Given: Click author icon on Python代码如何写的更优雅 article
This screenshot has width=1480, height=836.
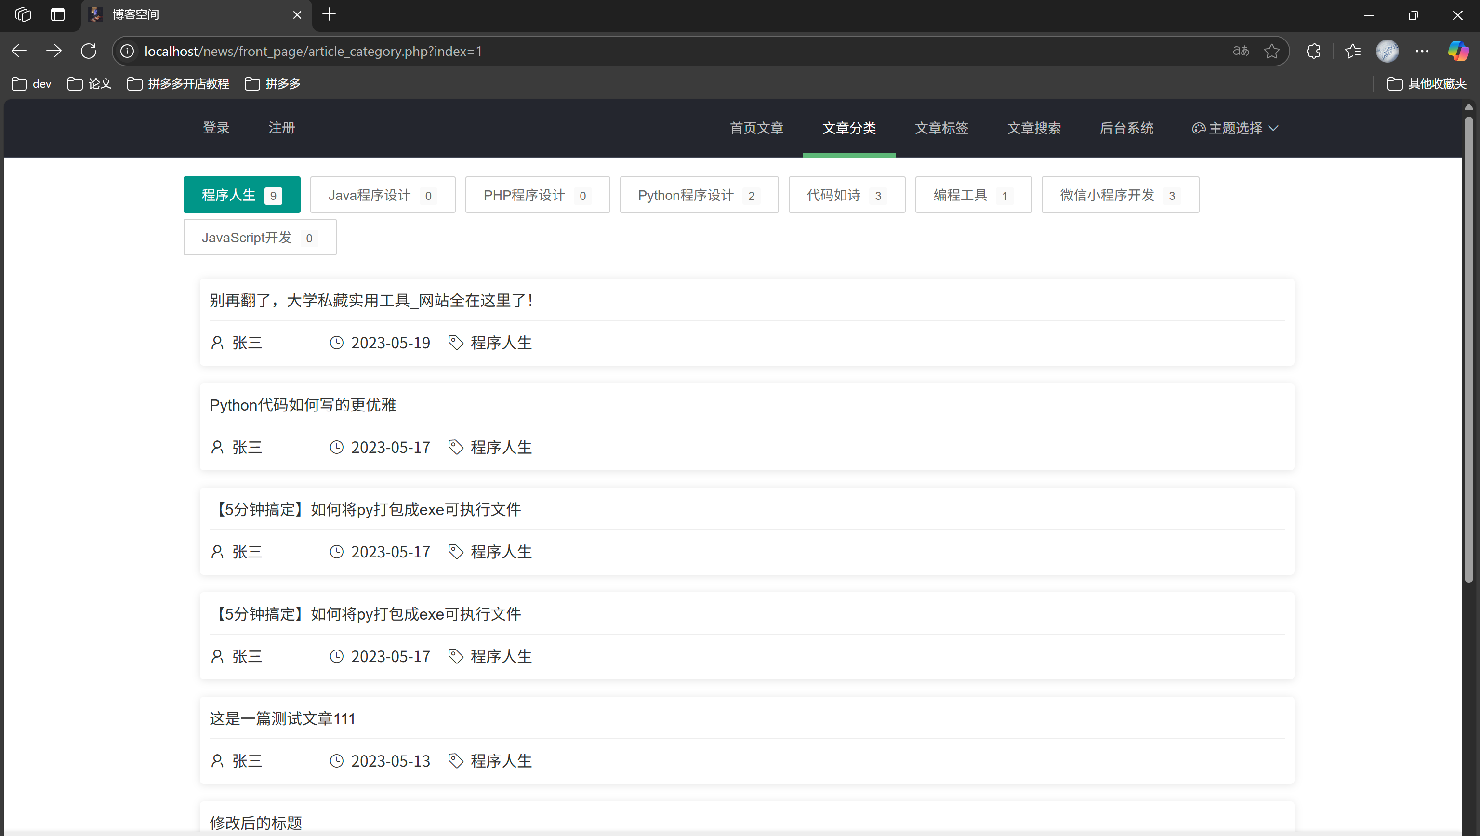Looking at the screenshot, I should pos(217,447).
